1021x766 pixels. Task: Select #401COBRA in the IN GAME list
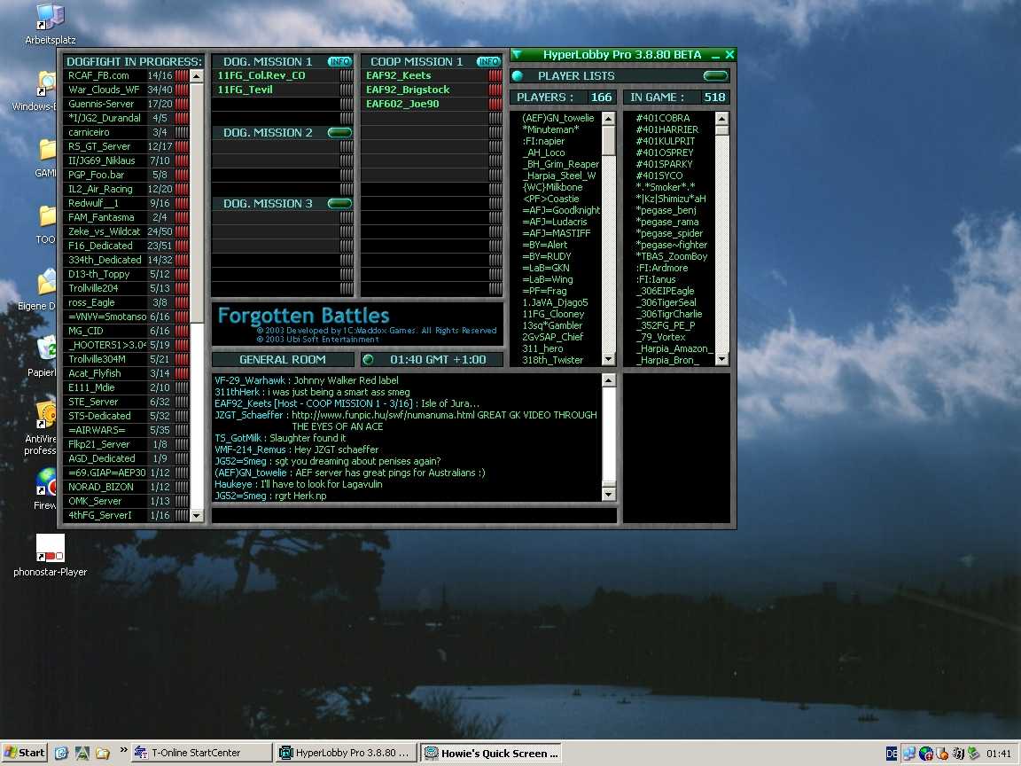pos(662,118)
